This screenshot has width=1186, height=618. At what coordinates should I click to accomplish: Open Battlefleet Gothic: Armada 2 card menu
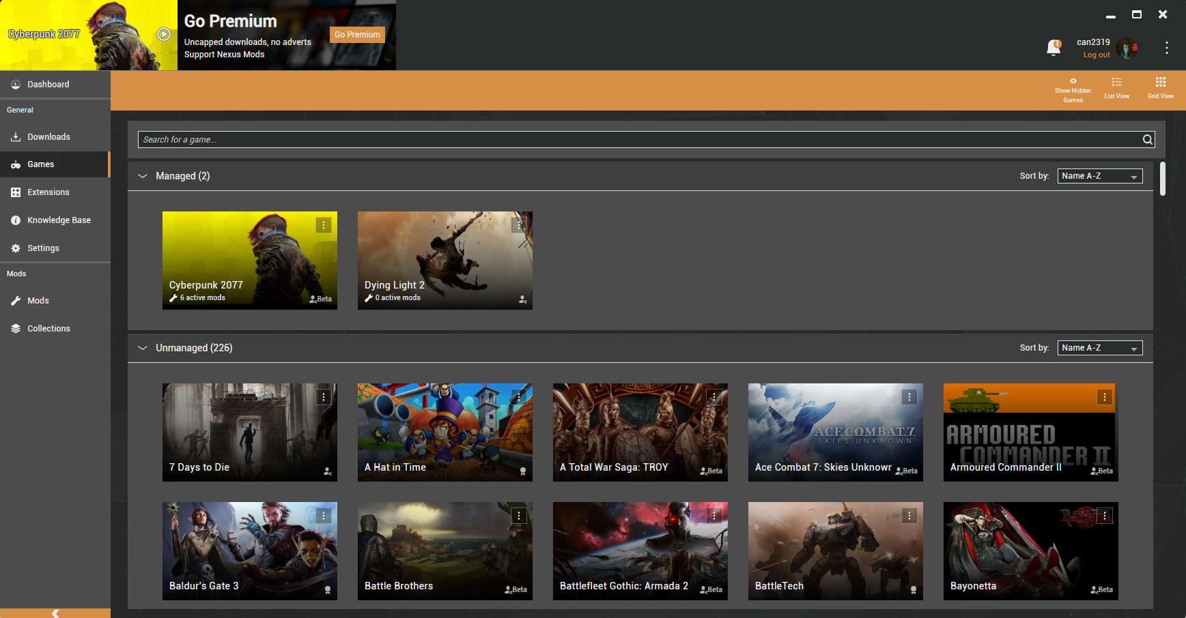coord(714,516)
